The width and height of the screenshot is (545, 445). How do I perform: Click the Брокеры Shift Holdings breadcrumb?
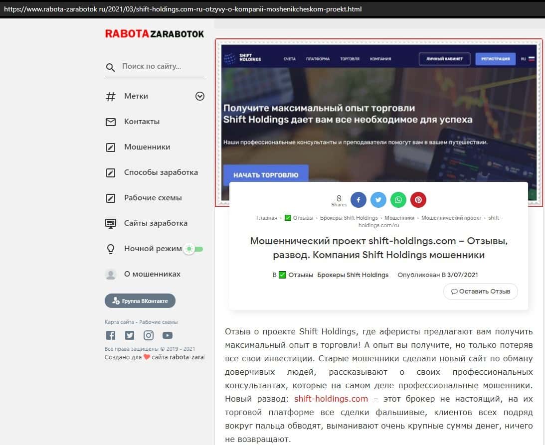(349, 218)
